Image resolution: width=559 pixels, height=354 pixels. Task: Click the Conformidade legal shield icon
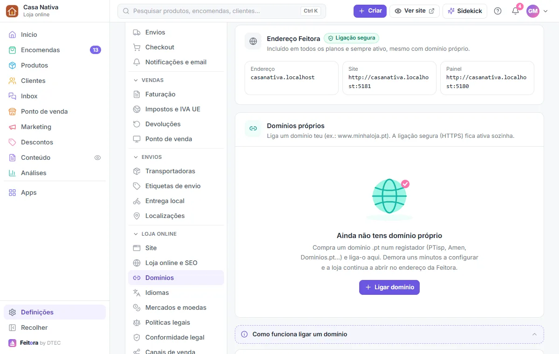coord(136,337)
